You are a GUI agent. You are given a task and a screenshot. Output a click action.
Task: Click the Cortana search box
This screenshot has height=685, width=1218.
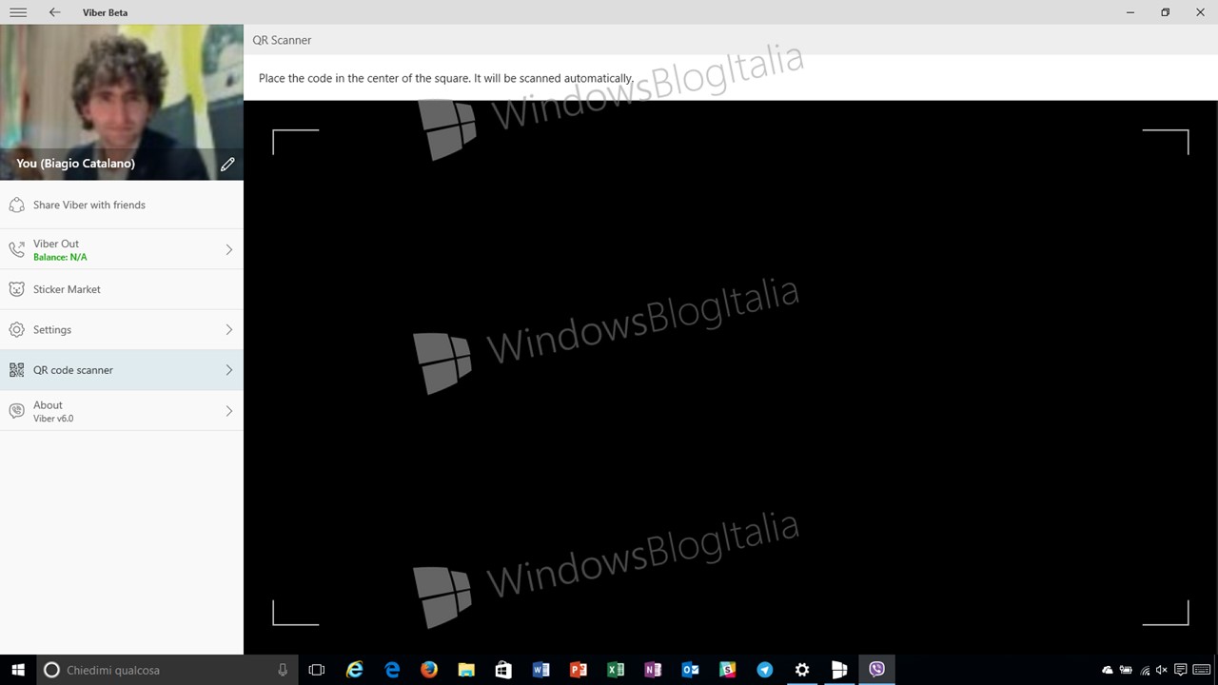pyautogui.click(x=167, y=670)
